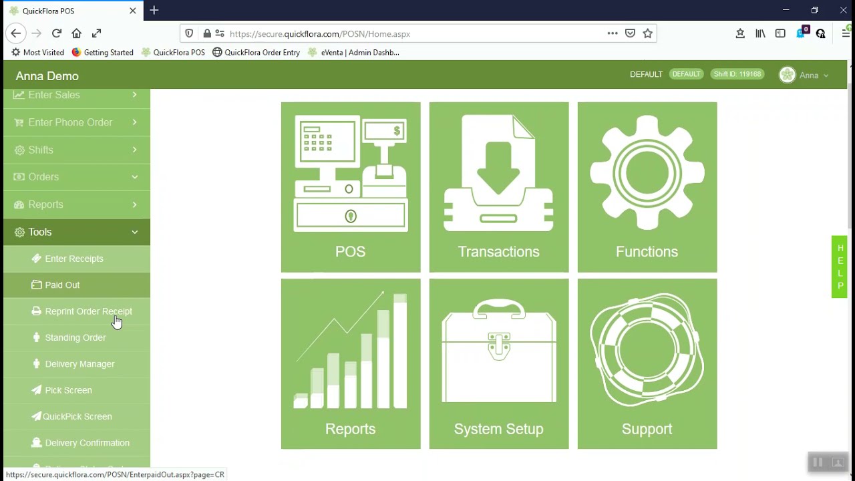This screenshot has height=481, width=855.
Task: Open the Getting Started bookmark
Action: 102,52
